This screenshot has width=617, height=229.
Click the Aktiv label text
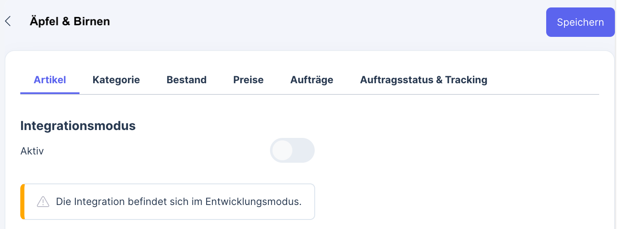tap(32, 151)
